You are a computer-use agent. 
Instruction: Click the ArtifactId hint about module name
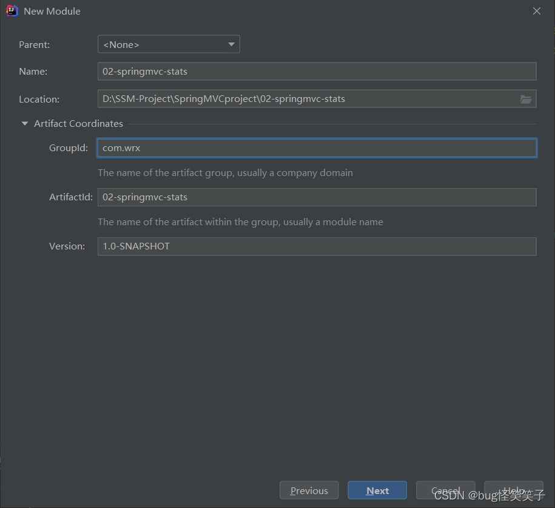pos(240,222)
